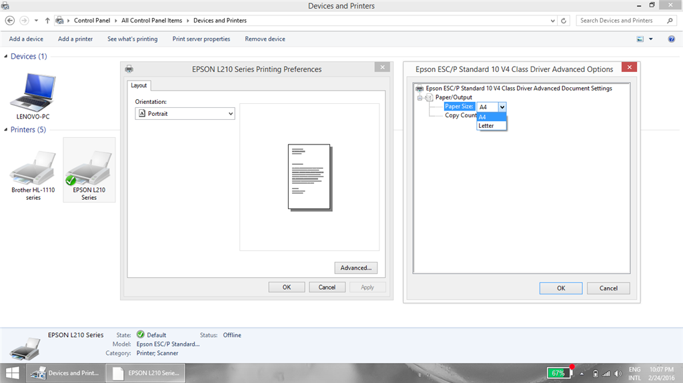Click Cancel in Advanced Options dialog

[608, 288]
